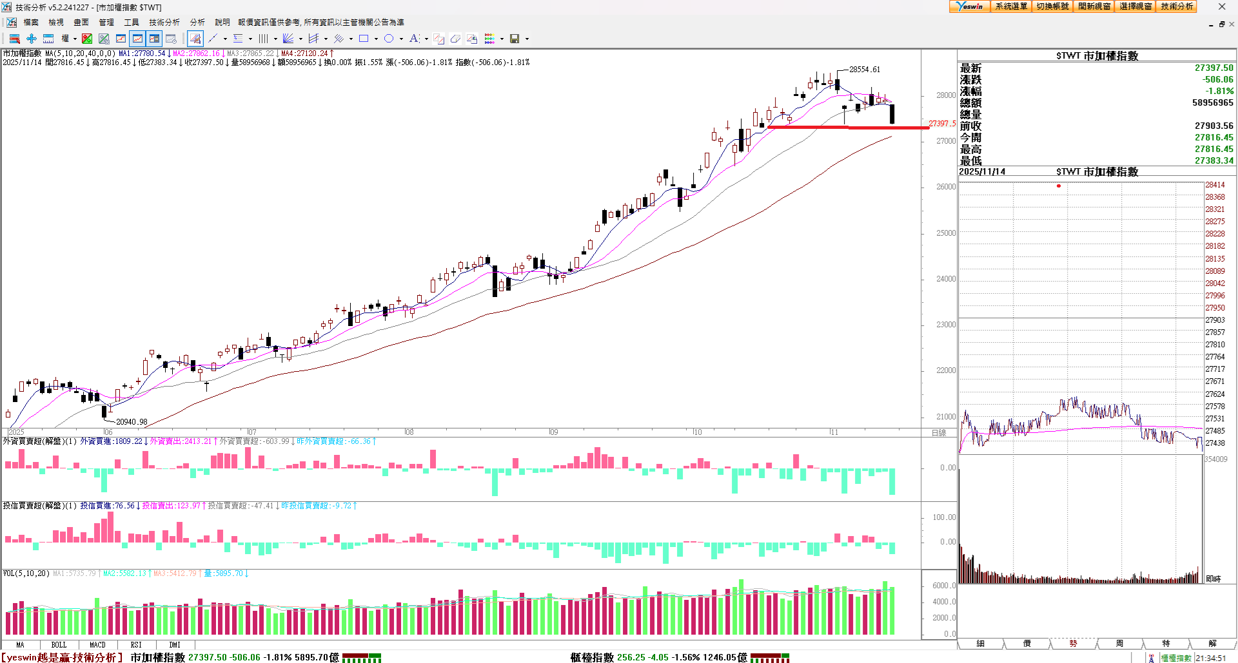Select the trend line drawing tool
This screenshot has width=1238, height=663.
pos(213,39)
